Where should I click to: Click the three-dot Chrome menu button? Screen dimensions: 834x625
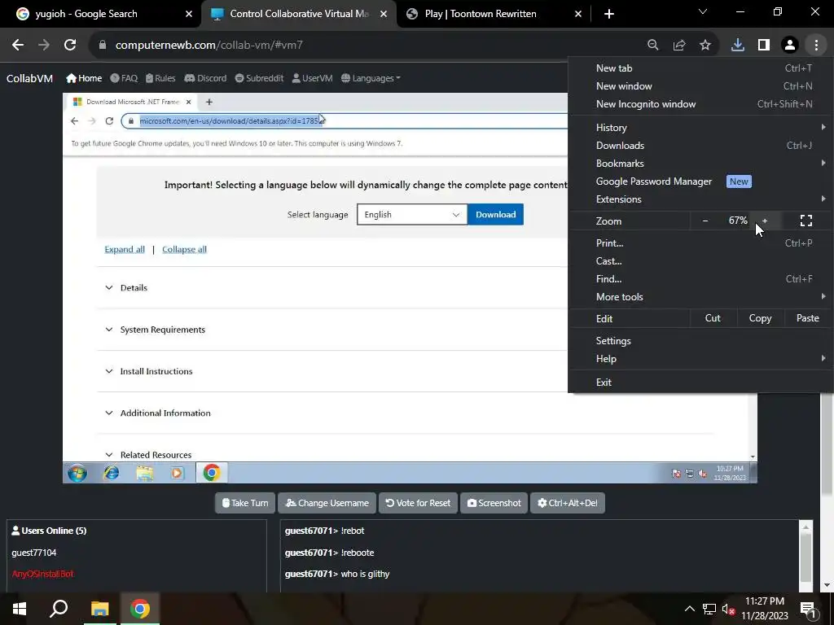pos(816,46)
